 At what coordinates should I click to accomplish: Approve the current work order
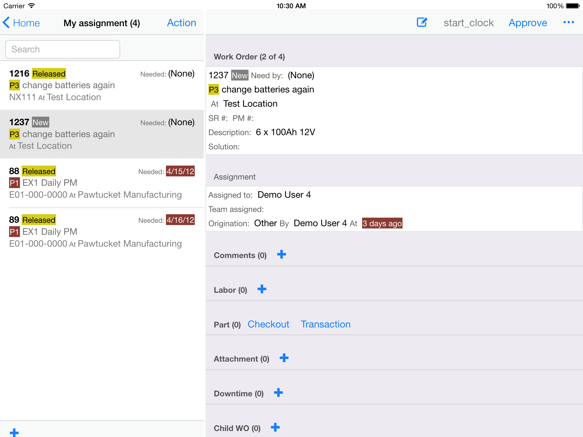tap(527, 22)
